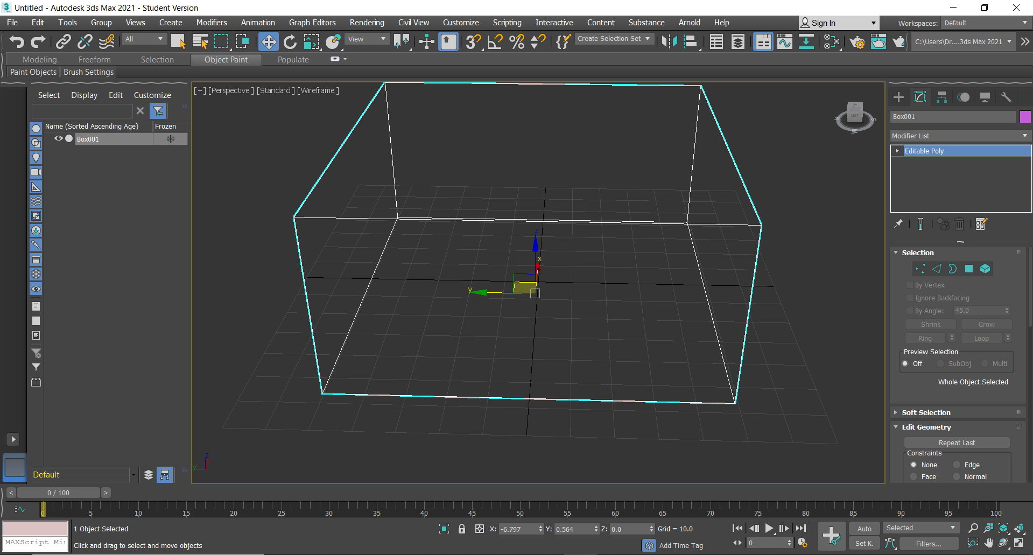Click the Vertex sub-object icon
Viewport: 1033px width, 555px height.
click(920, 269)
